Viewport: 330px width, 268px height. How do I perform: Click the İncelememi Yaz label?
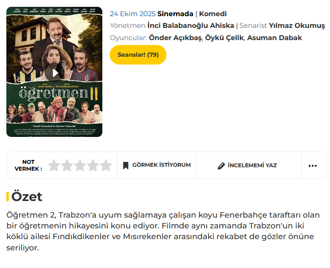tap(252, 166)
